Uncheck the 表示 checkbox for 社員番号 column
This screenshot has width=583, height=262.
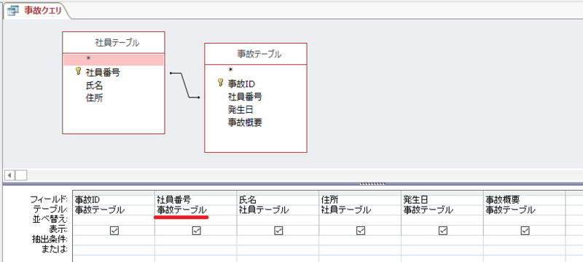tap(196, 231)
